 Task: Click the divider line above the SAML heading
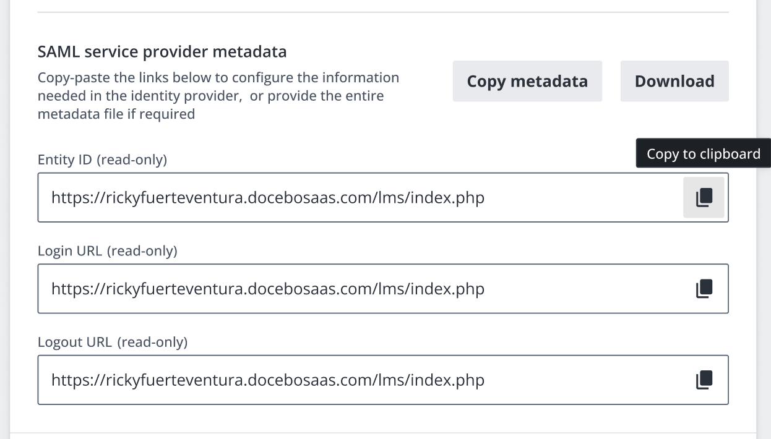383,12
